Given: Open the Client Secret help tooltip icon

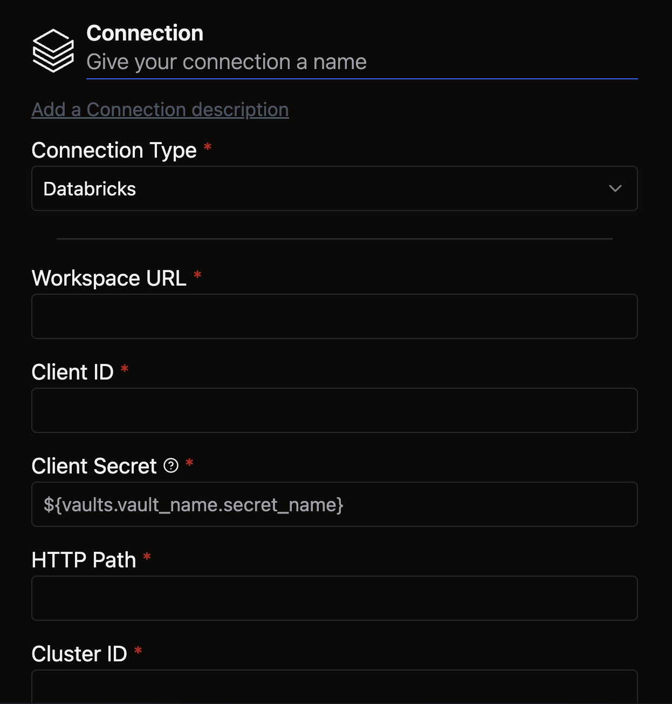Looking at the screenshot, I should (171, 465).
